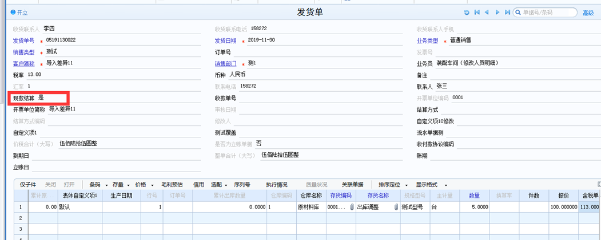
Task: Open the 客户简称 field link
Action: (x=24, y=64)
